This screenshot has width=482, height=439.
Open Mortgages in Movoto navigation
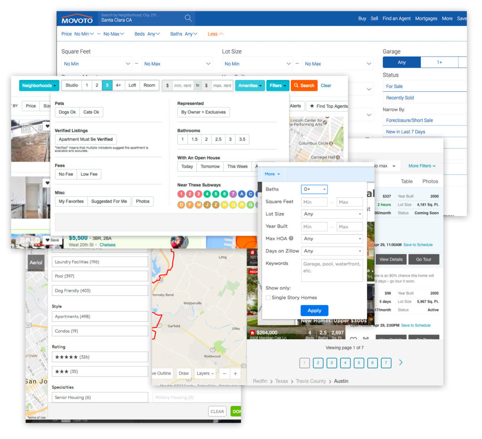(x=426, y=18)
